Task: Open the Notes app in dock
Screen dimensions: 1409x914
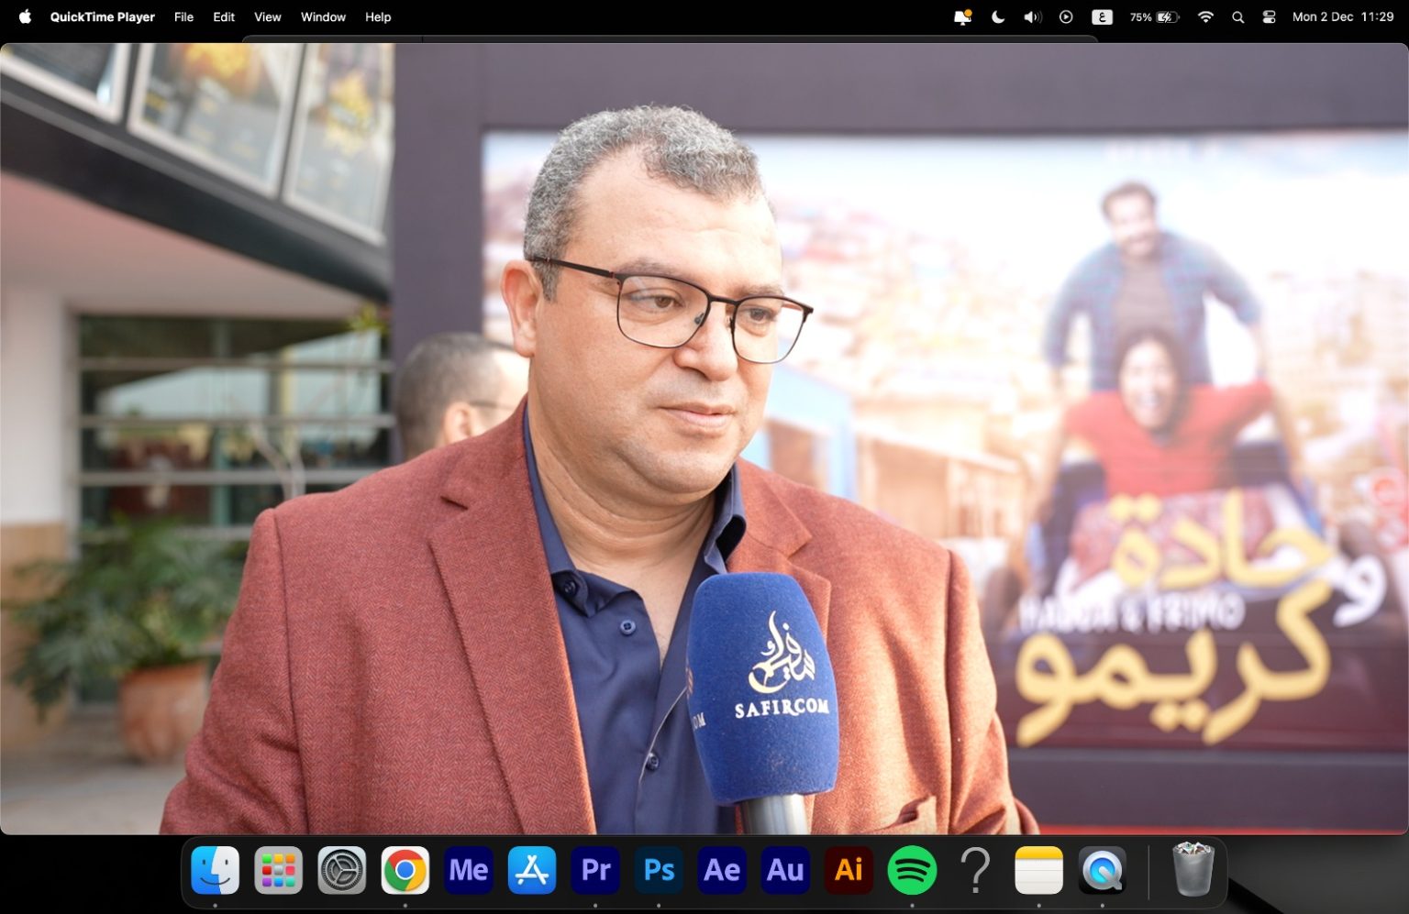Action: (1038, 869)
